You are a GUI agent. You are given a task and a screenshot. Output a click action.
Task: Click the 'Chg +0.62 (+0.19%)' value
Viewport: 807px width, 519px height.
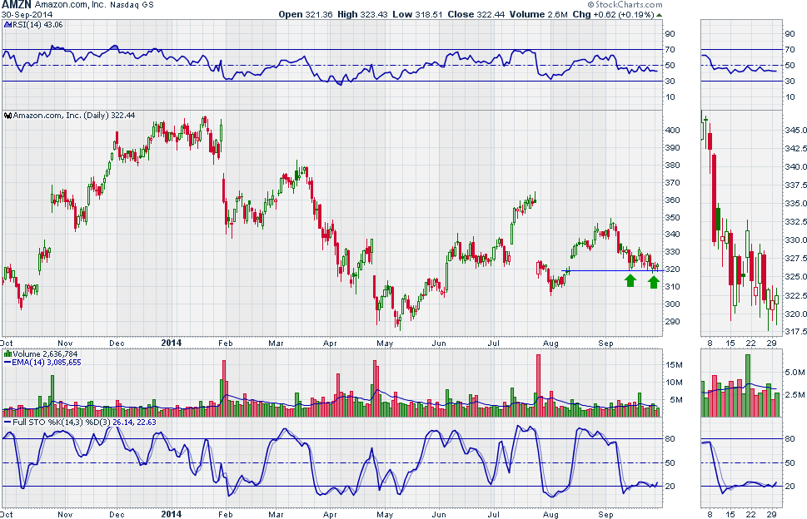[613, 14]
